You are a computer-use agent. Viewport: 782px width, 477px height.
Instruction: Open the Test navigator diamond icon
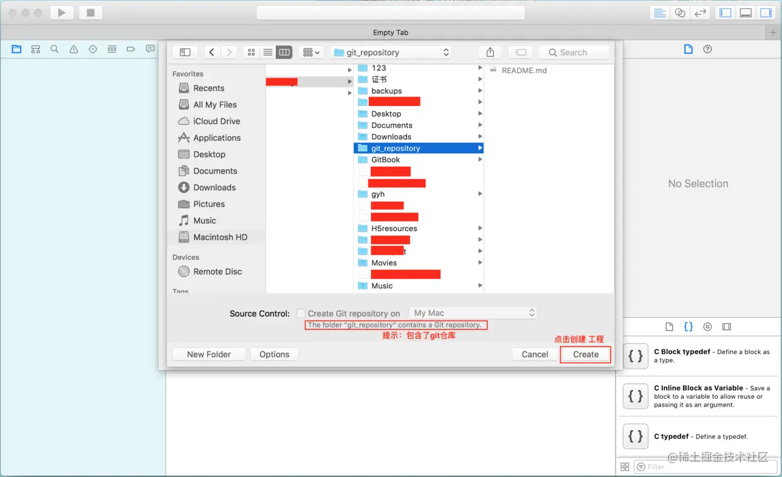pyautogui.click(x=93, y=49)
